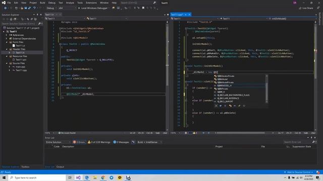Click the Live Share button label
323x181 pixels.
tap(307, 8)
